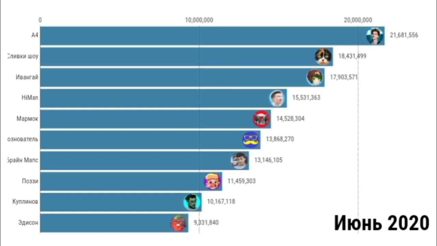Screen dimensions: 437x246
Task: Click the 21,681,556 subscriber count
Action: click(x=404, y=35)
